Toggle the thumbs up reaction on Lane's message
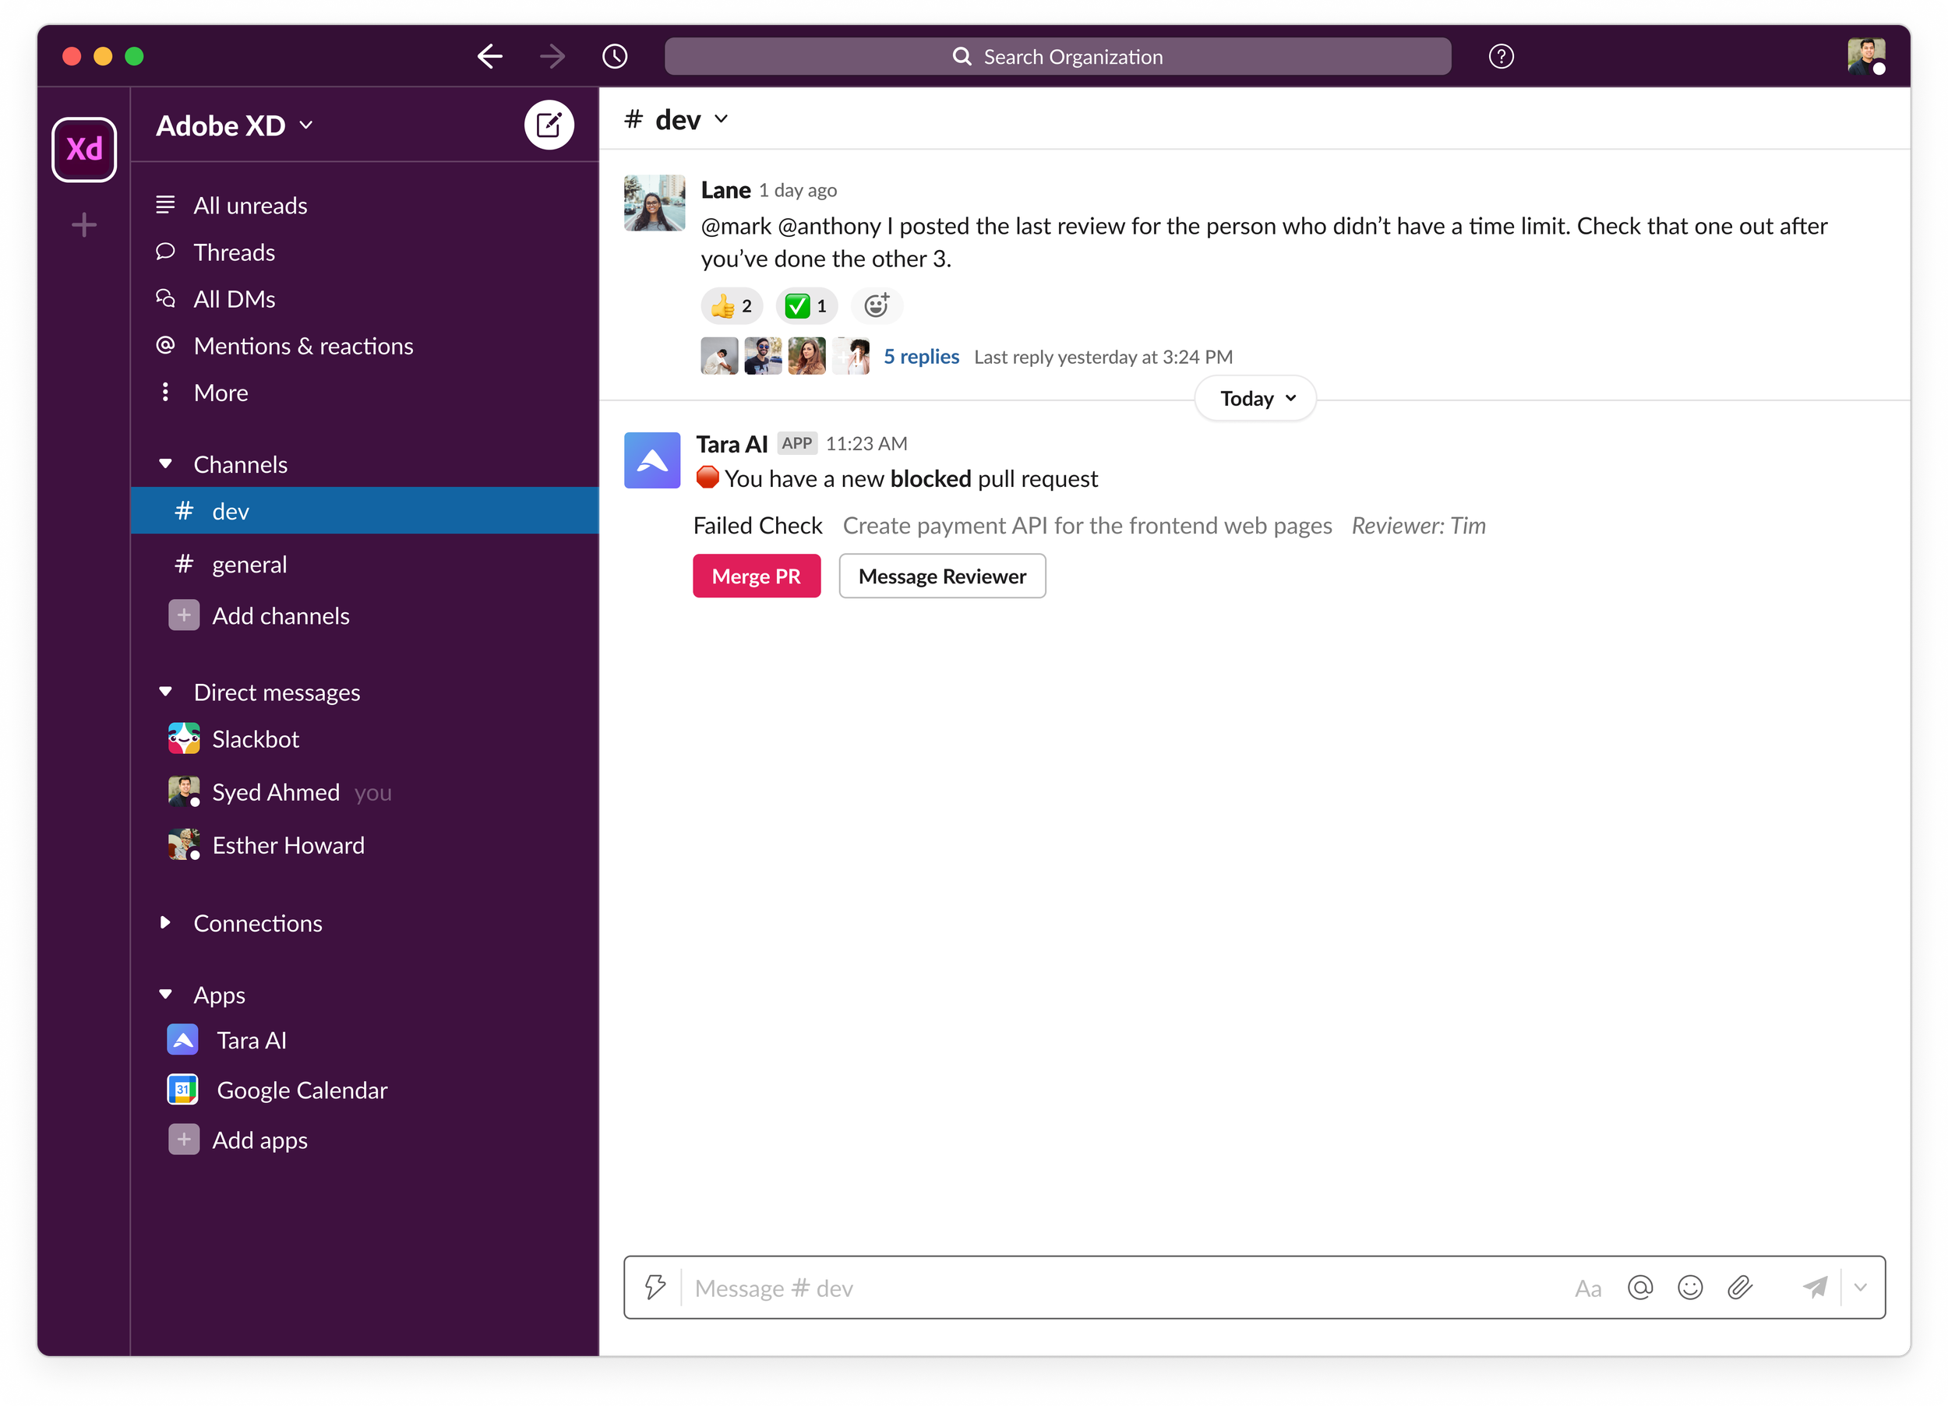Image resolution: width=1948 pixels, height=1406 pixels. 730,305
